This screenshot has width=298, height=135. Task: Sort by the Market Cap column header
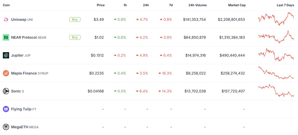click(237, 5)
